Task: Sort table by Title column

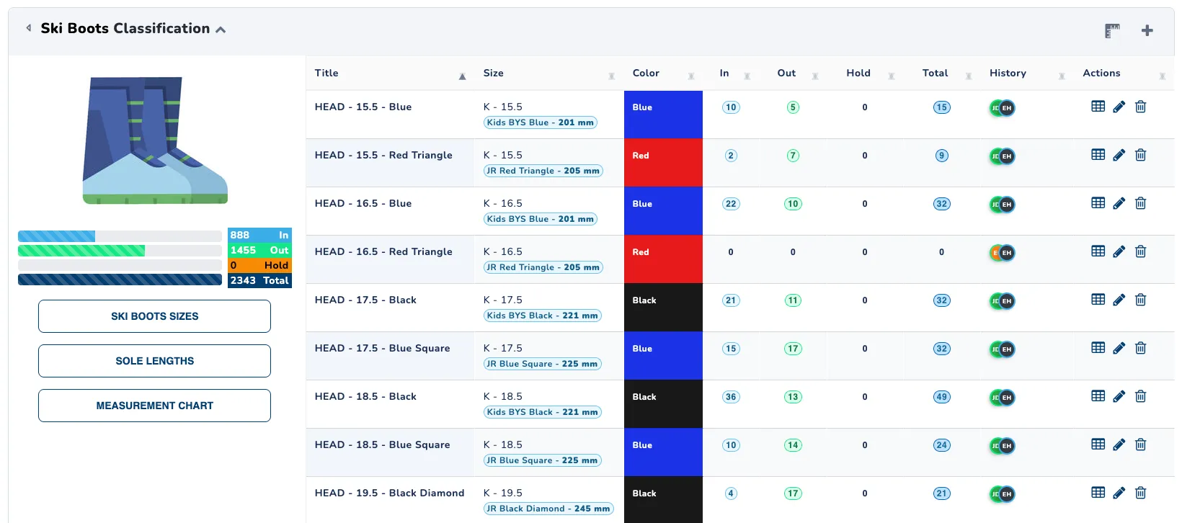Action: [391, 73]
